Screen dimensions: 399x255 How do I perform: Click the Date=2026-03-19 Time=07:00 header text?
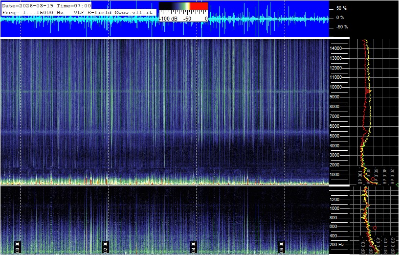click(46, 5)
